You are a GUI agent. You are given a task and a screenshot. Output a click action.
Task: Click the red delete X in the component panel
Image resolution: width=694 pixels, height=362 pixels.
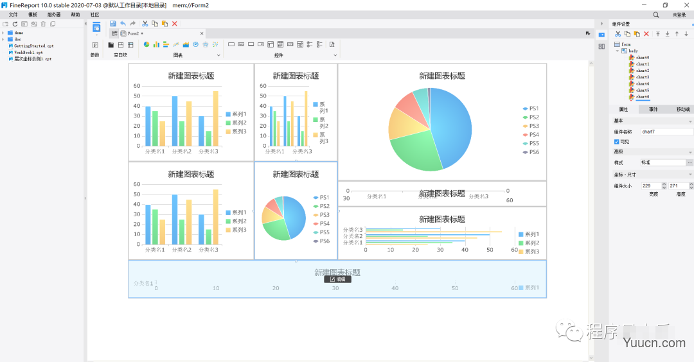coord(646,33)
